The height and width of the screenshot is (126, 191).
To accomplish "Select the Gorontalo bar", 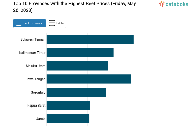I will (x=76, y=92).
